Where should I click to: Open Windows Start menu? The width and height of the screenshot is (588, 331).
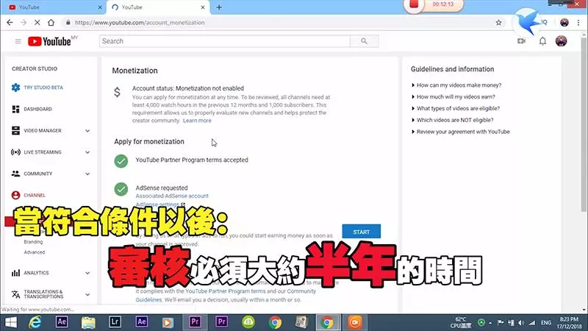tap(10, 322)
